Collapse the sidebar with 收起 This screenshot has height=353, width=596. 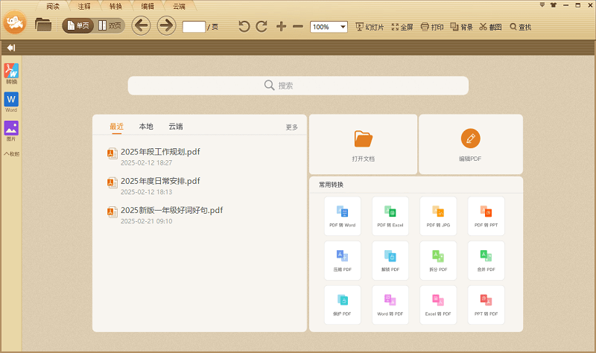click(x=11, y=154)
